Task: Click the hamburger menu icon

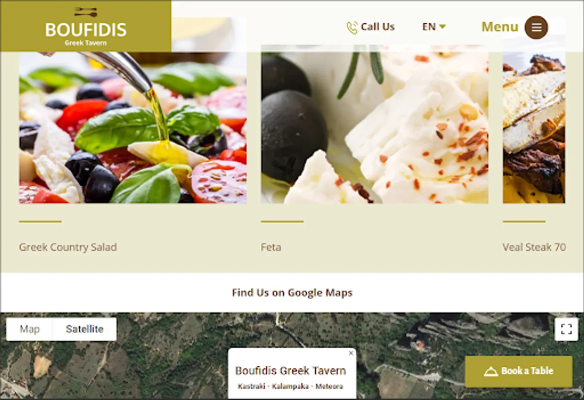Action: click(x=536, y=27)
